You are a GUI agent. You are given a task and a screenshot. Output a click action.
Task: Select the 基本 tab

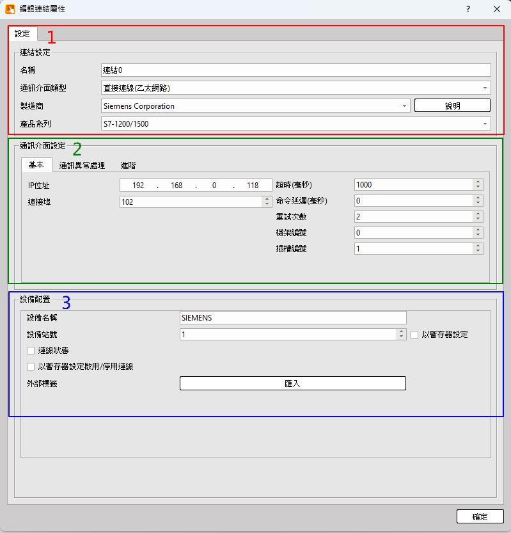[x=36, y=165]
